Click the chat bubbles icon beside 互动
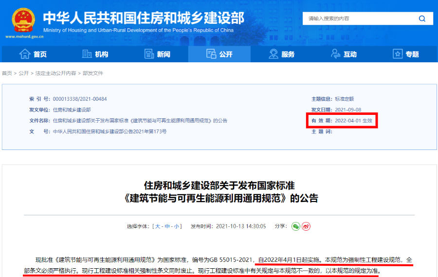This screenshot has height=277, width=438. pos(336,54)
